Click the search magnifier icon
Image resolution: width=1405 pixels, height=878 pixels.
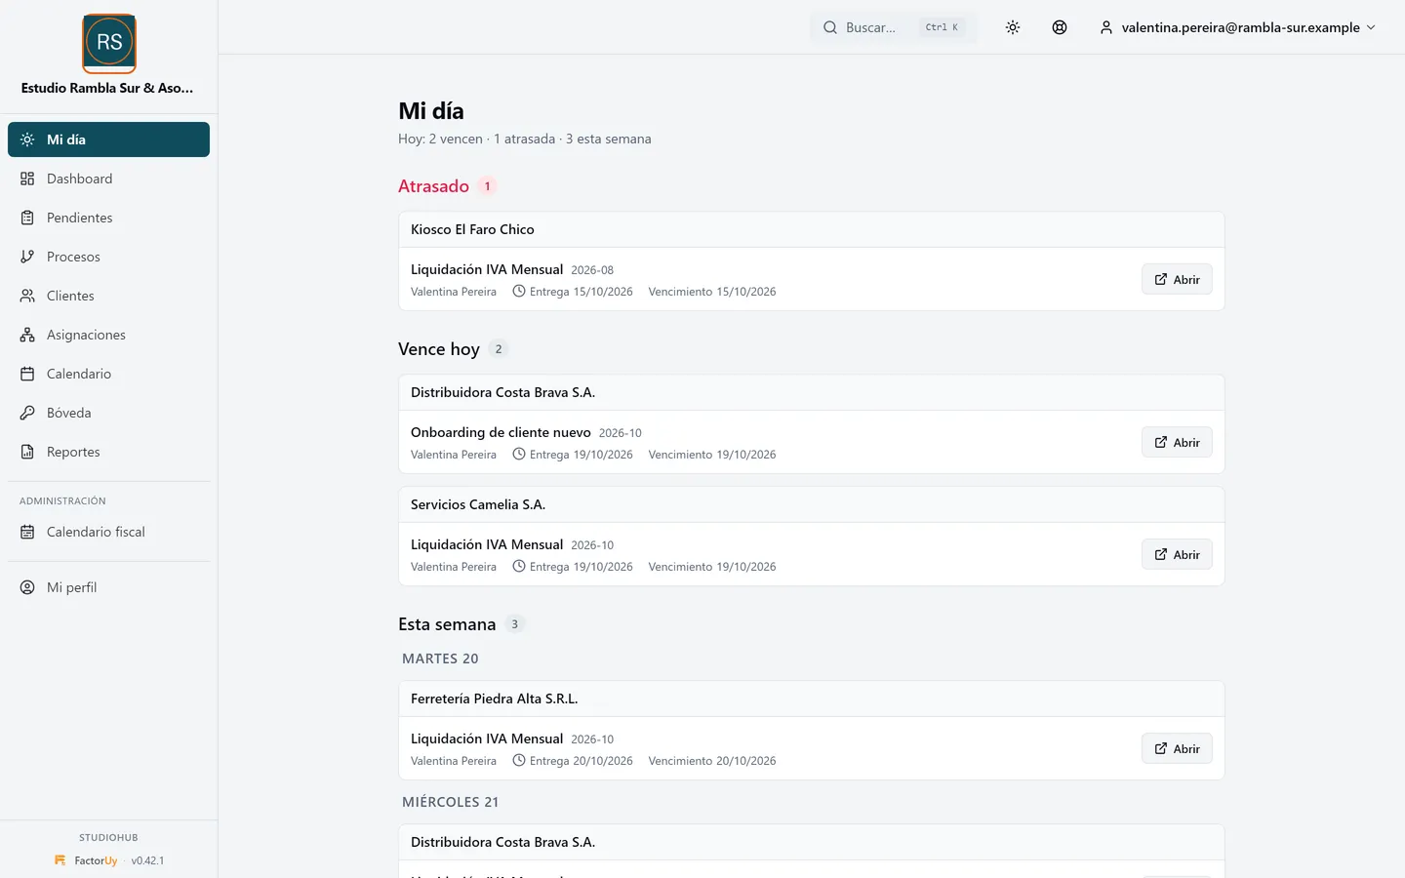[x=830, y=27]
